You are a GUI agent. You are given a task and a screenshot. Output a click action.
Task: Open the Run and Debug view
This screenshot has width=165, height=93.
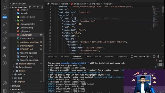coord(5,24)
